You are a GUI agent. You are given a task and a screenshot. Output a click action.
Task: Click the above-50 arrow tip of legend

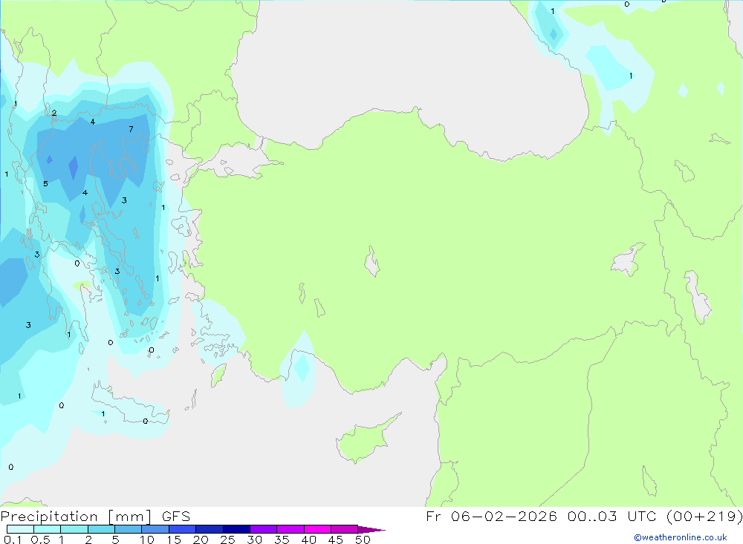pos(371,530)
